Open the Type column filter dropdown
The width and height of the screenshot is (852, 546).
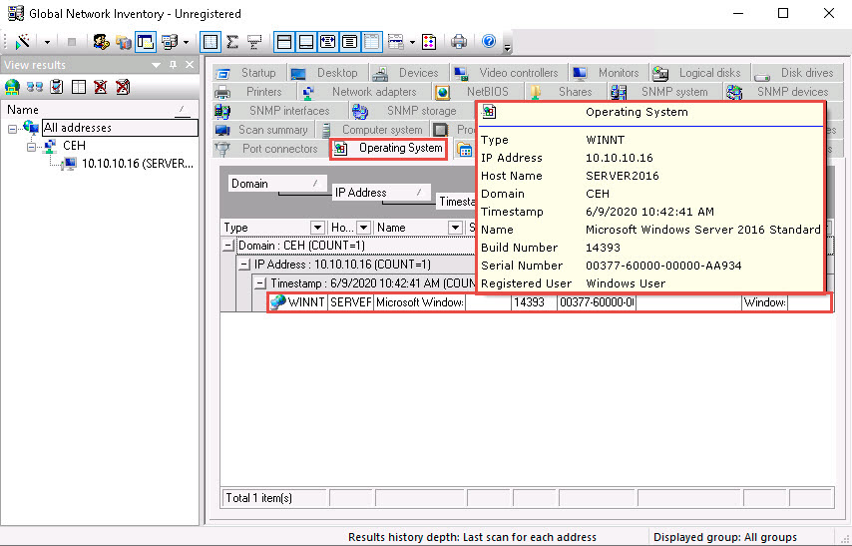(x=317, y=228)
